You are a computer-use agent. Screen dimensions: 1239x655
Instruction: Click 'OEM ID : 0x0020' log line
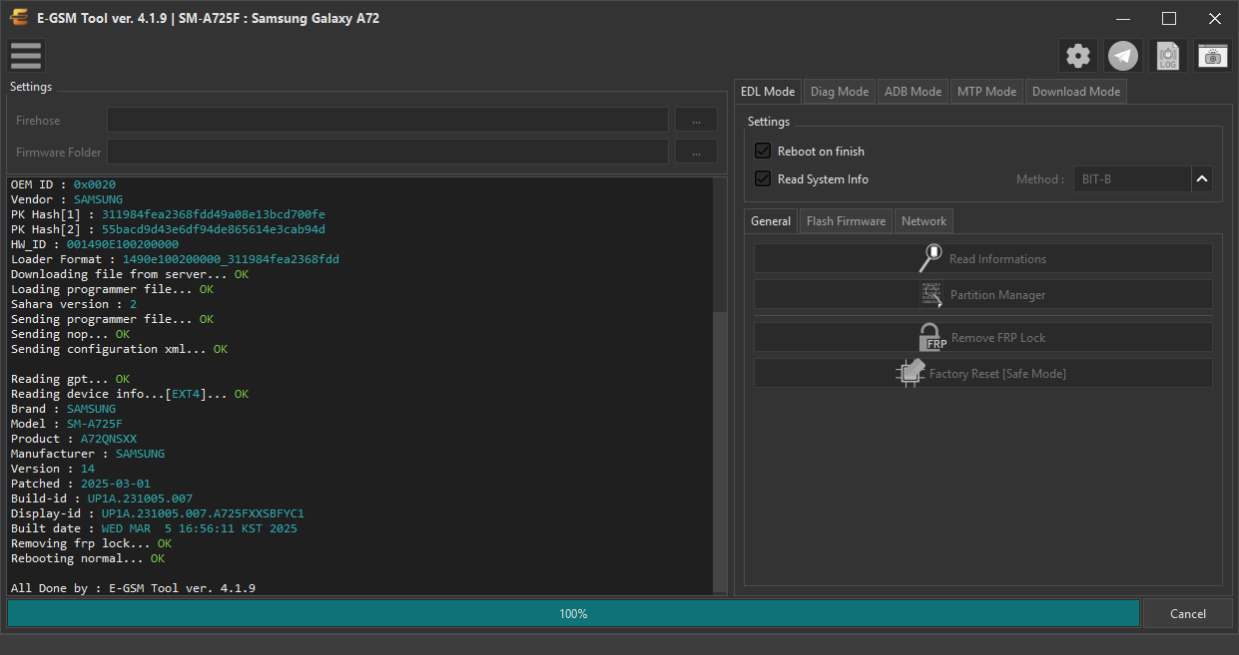[63, 184]
